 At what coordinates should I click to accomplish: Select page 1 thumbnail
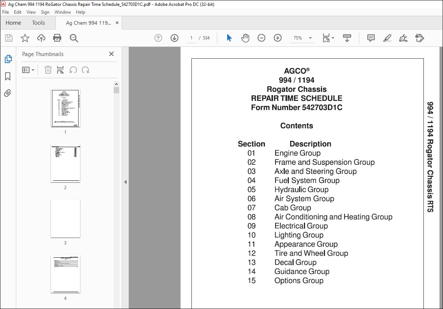(65, 108)
